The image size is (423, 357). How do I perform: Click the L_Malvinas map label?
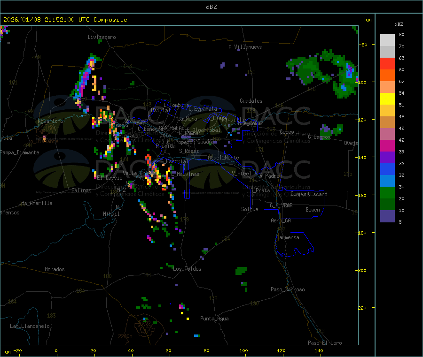coord(185,174)
